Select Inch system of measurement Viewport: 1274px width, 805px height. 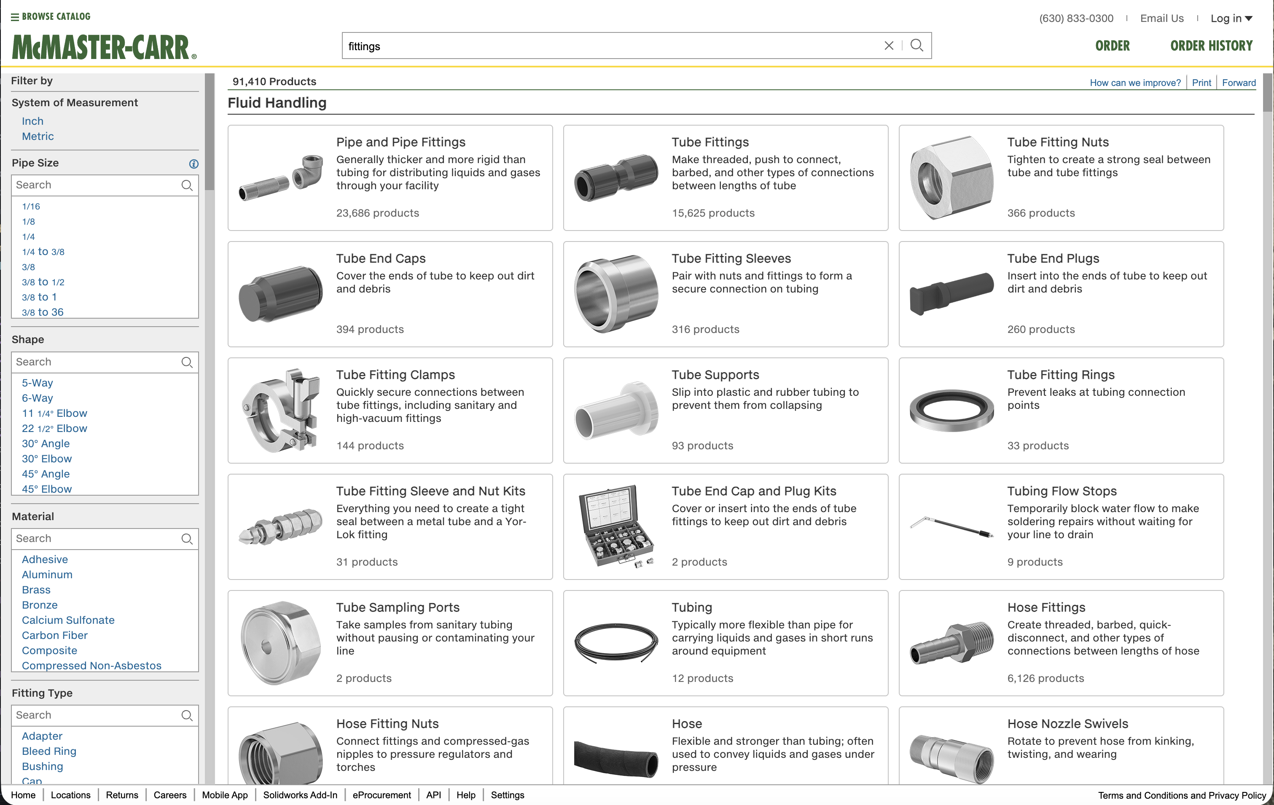pyautogui.click(x=32, y=121)
